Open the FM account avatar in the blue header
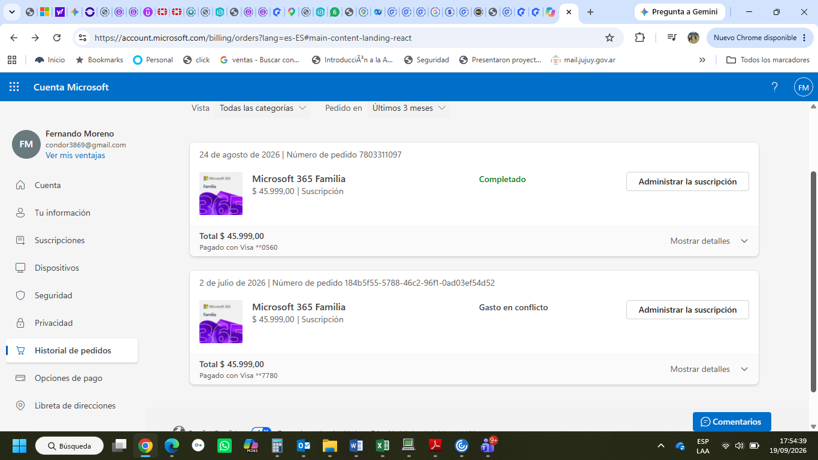Viewport: 818px width, 460px height. click(804, 87)
